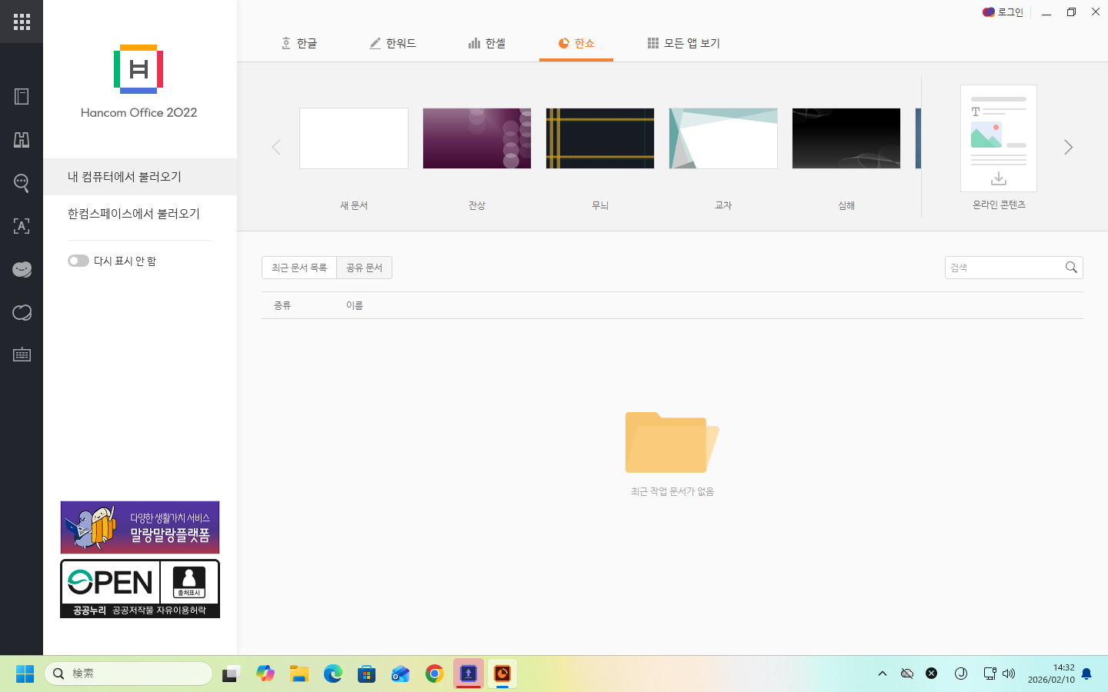This screenshot has width=1108, height=692.
Task: Switch to the 한셀 tab
Action: point(487,44)
